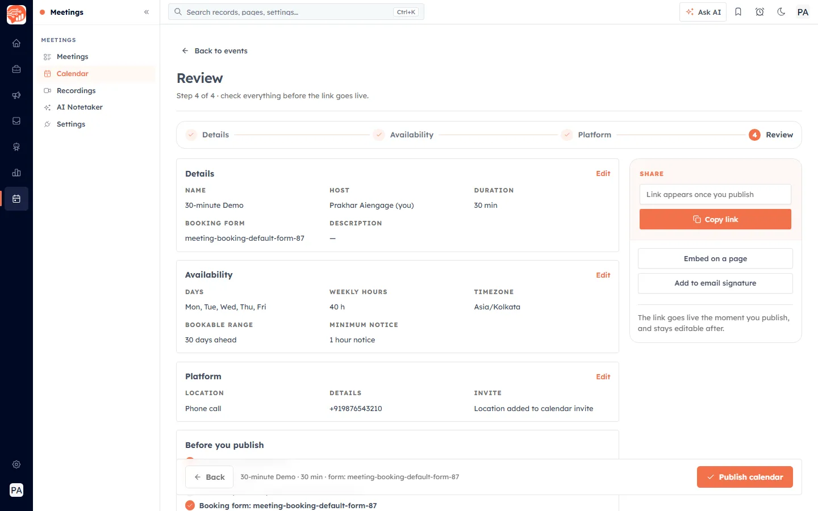Edit the Details section
The height and width of the screenshot is (511, 818).
603,174
